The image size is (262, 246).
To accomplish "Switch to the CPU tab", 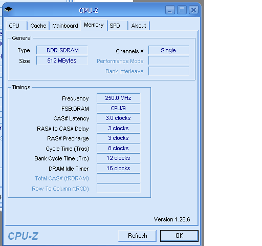I will pos(16,26).
